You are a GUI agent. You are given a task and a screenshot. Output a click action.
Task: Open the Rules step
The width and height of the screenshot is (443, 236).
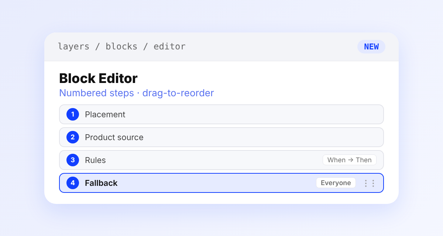click(x=221, y=160)
